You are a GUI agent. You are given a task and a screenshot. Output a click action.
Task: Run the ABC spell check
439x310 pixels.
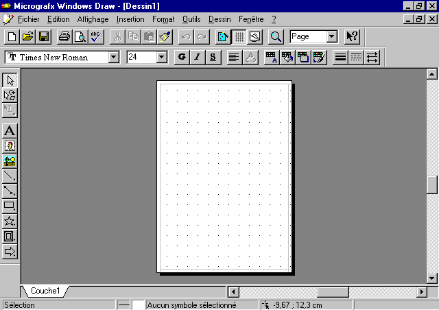(96, 36)
